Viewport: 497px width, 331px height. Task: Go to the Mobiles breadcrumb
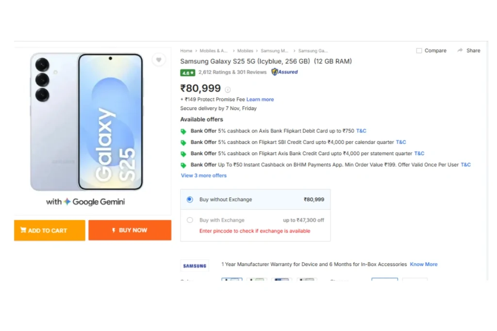[245, 51]
